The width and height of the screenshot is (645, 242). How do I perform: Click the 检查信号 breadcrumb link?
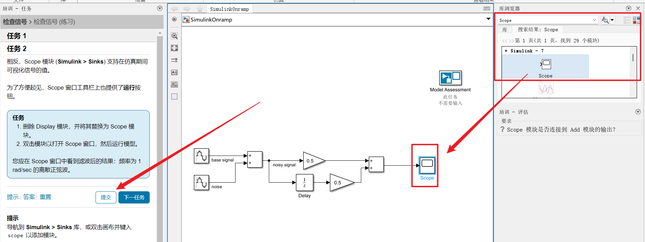15,22
